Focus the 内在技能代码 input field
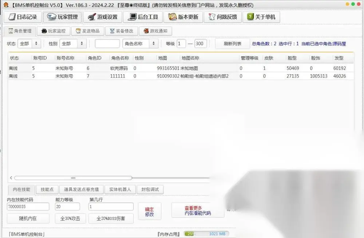Screen dimensions: 364x238 [x=28, y=207]
